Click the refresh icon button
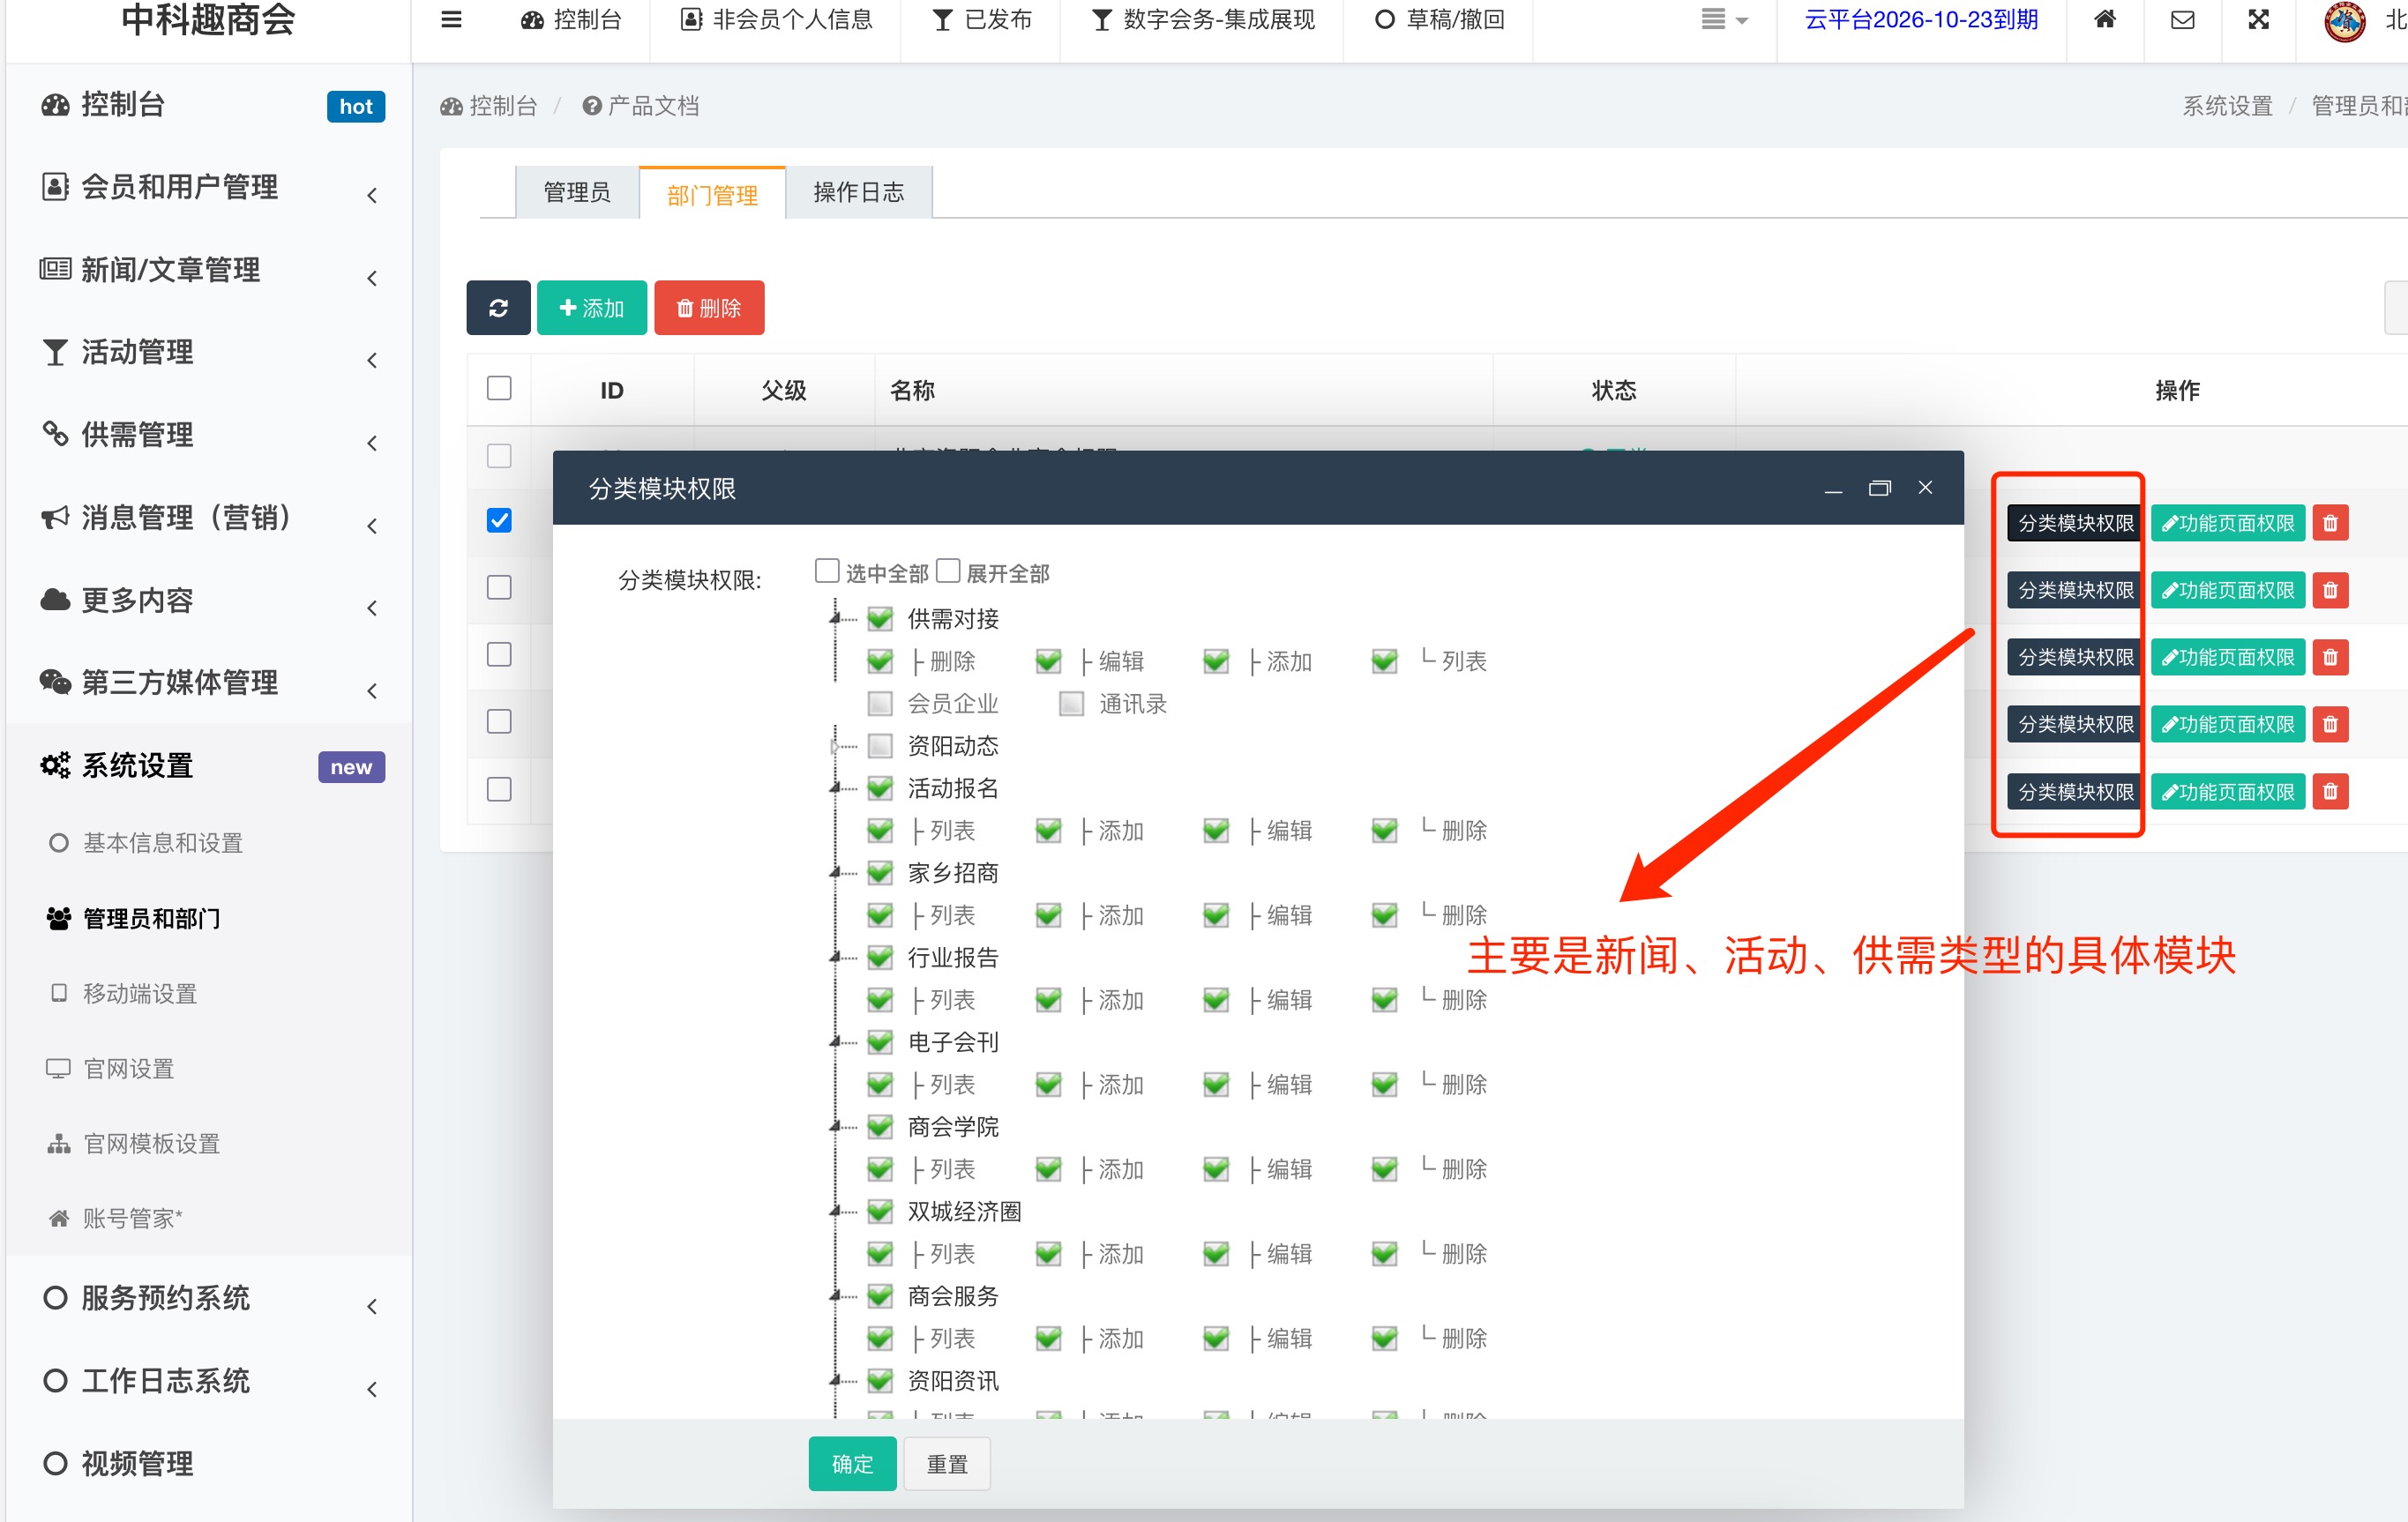This screenshot has width=2408, height=1522. [x=498, y=308]
